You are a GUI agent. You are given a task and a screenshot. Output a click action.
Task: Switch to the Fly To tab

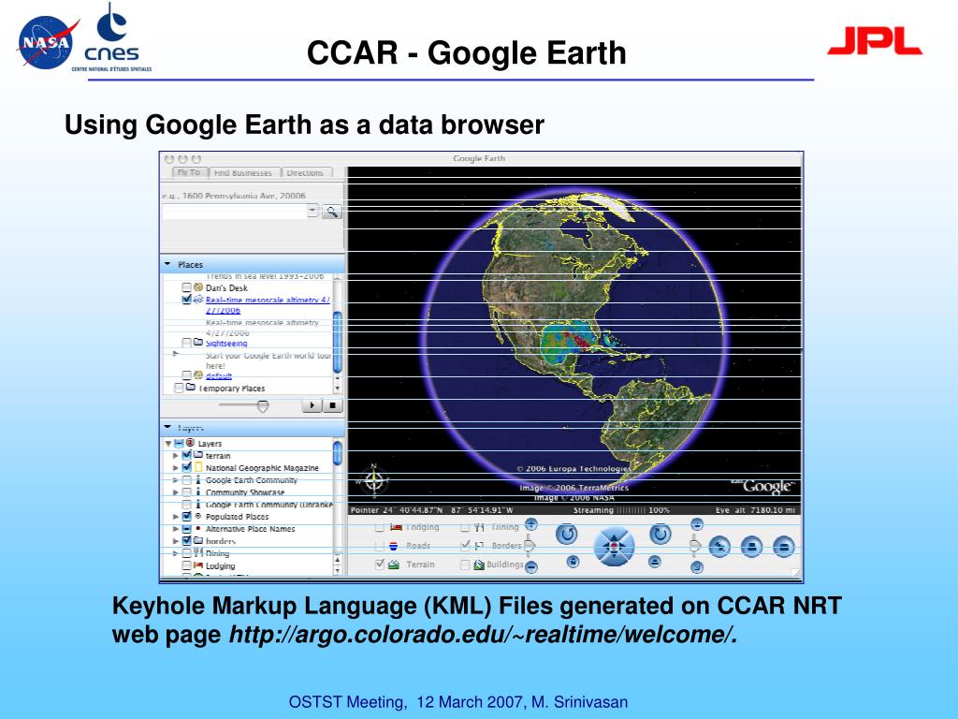(189, 172)
